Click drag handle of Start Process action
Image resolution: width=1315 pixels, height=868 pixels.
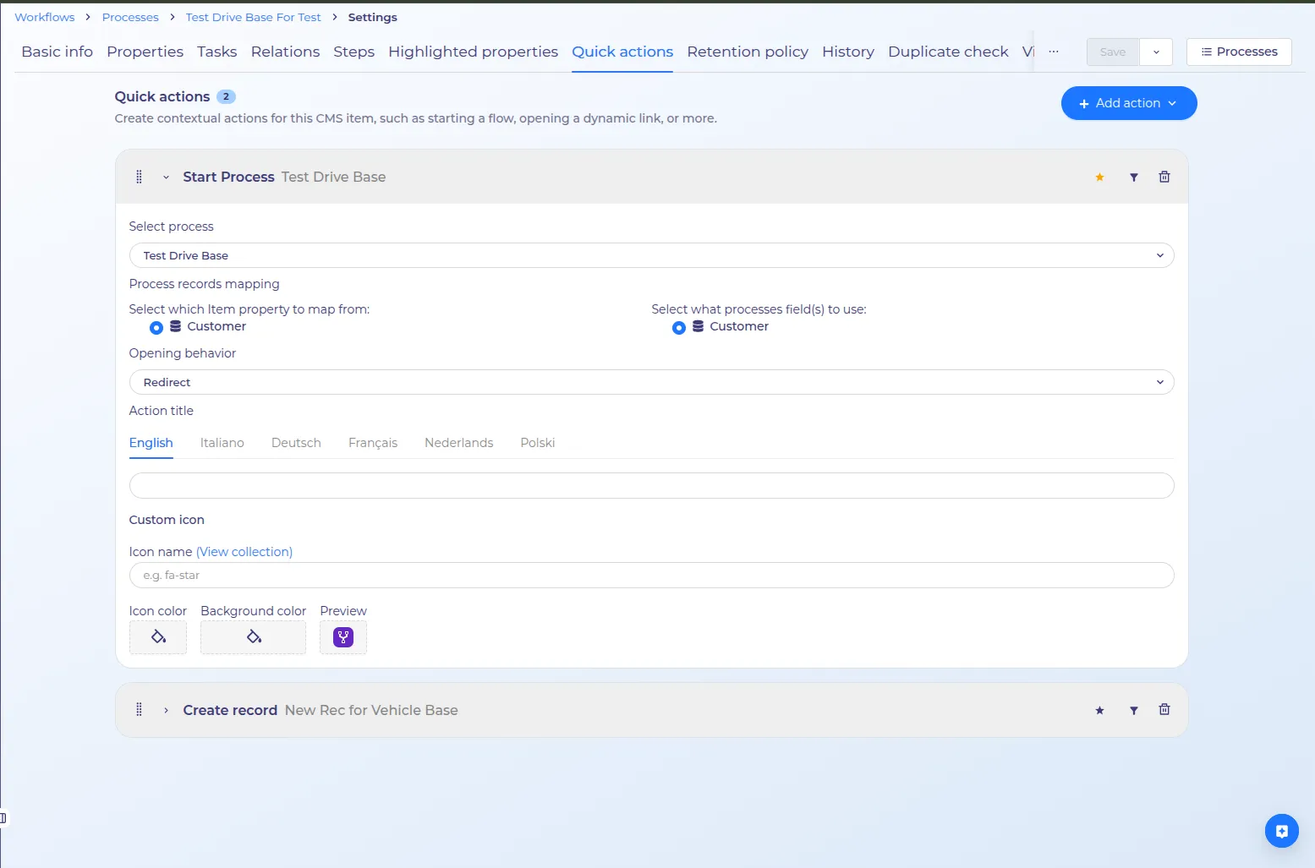tap(140, 177)
